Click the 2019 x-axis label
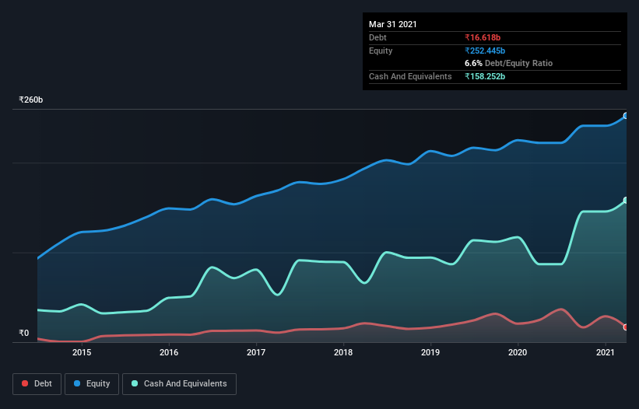Viewport: 639px width, 409px height. tap(430, 352)
